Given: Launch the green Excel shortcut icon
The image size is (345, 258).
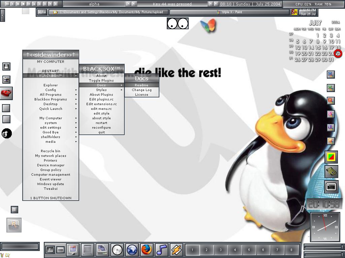Looking at the screenshot, I should [x=331, y=88].
